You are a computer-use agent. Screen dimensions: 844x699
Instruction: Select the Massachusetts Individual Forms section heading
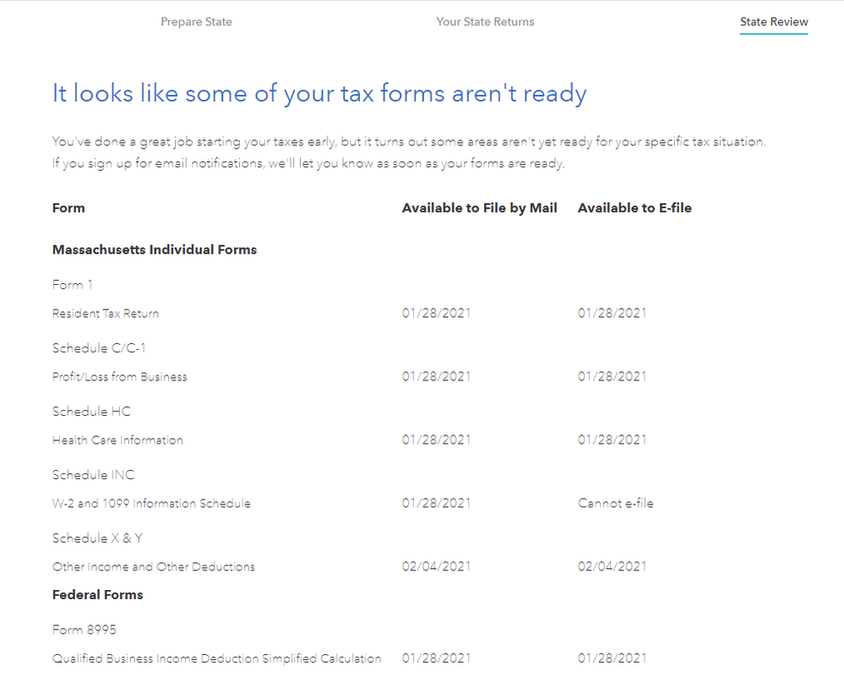(x=155, y=250)
